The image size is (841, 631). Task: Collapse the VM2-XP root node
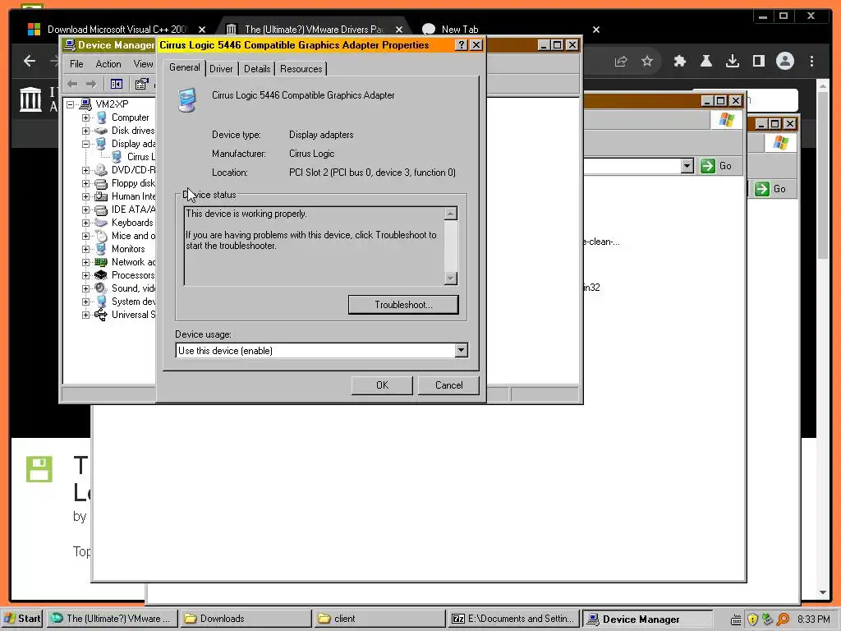[x=71, y=104]
